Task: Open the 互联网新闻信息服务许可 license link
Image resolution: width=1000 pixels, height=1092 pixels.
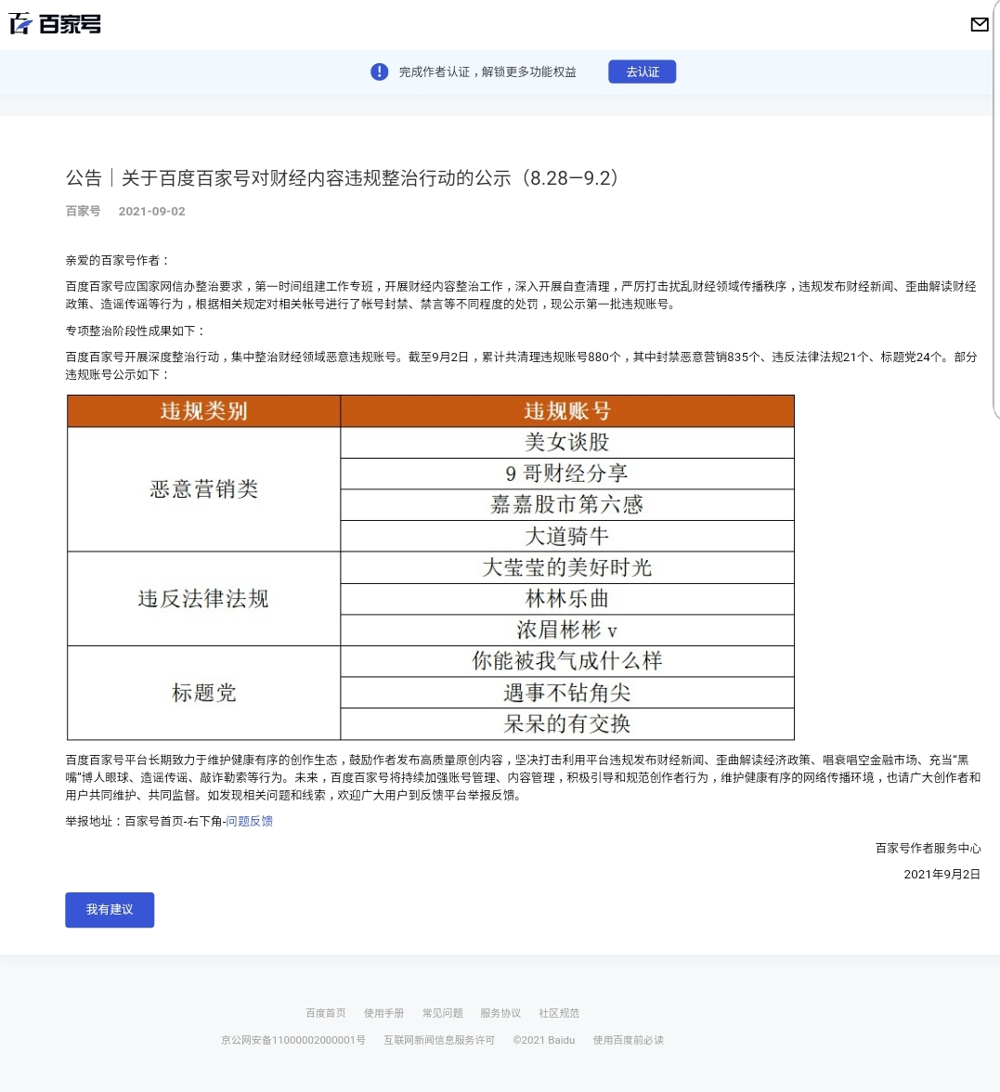Action: (438, 1040)
